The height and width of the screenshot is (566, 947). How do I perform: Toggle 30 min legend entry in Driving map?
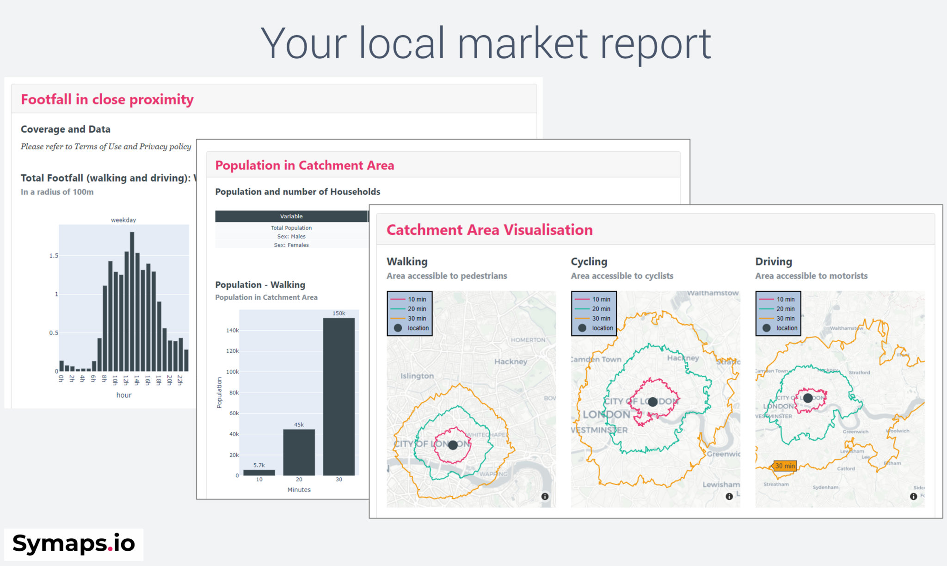(x=778, y=319)
